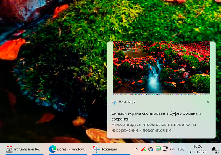Image resolution: width=221 pixels, height=155 pixels.
Task: Expand the hidden tray icons chevron
Action: click(136, 149)
